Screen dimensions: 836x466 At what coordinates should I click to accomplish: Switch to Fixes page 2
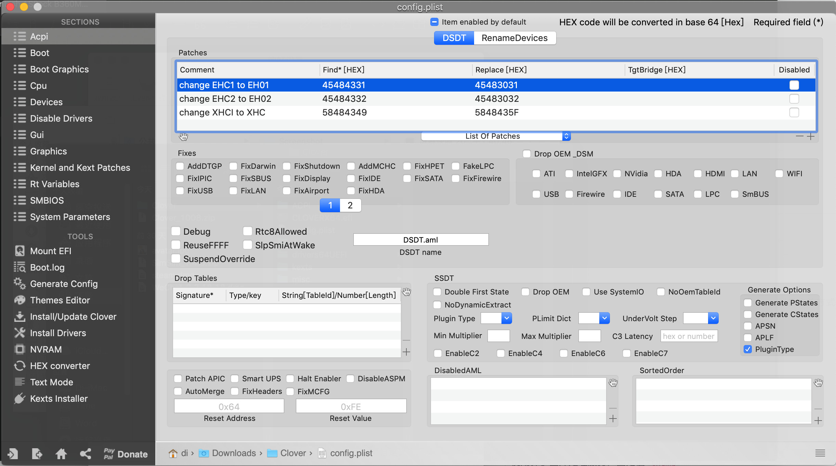click(x=350, y=205)
